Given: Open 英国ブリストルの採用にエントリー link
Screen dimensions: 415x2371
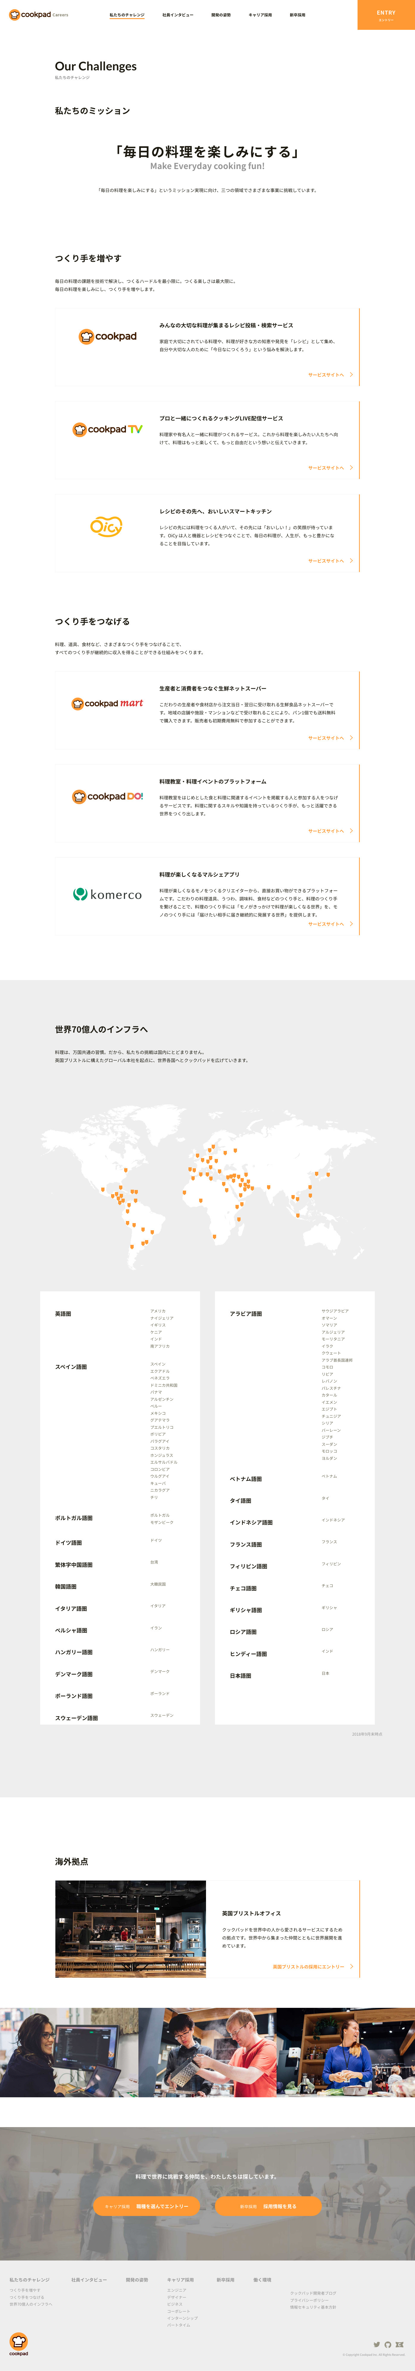Looking at the screenshot, I should 308,1967.
